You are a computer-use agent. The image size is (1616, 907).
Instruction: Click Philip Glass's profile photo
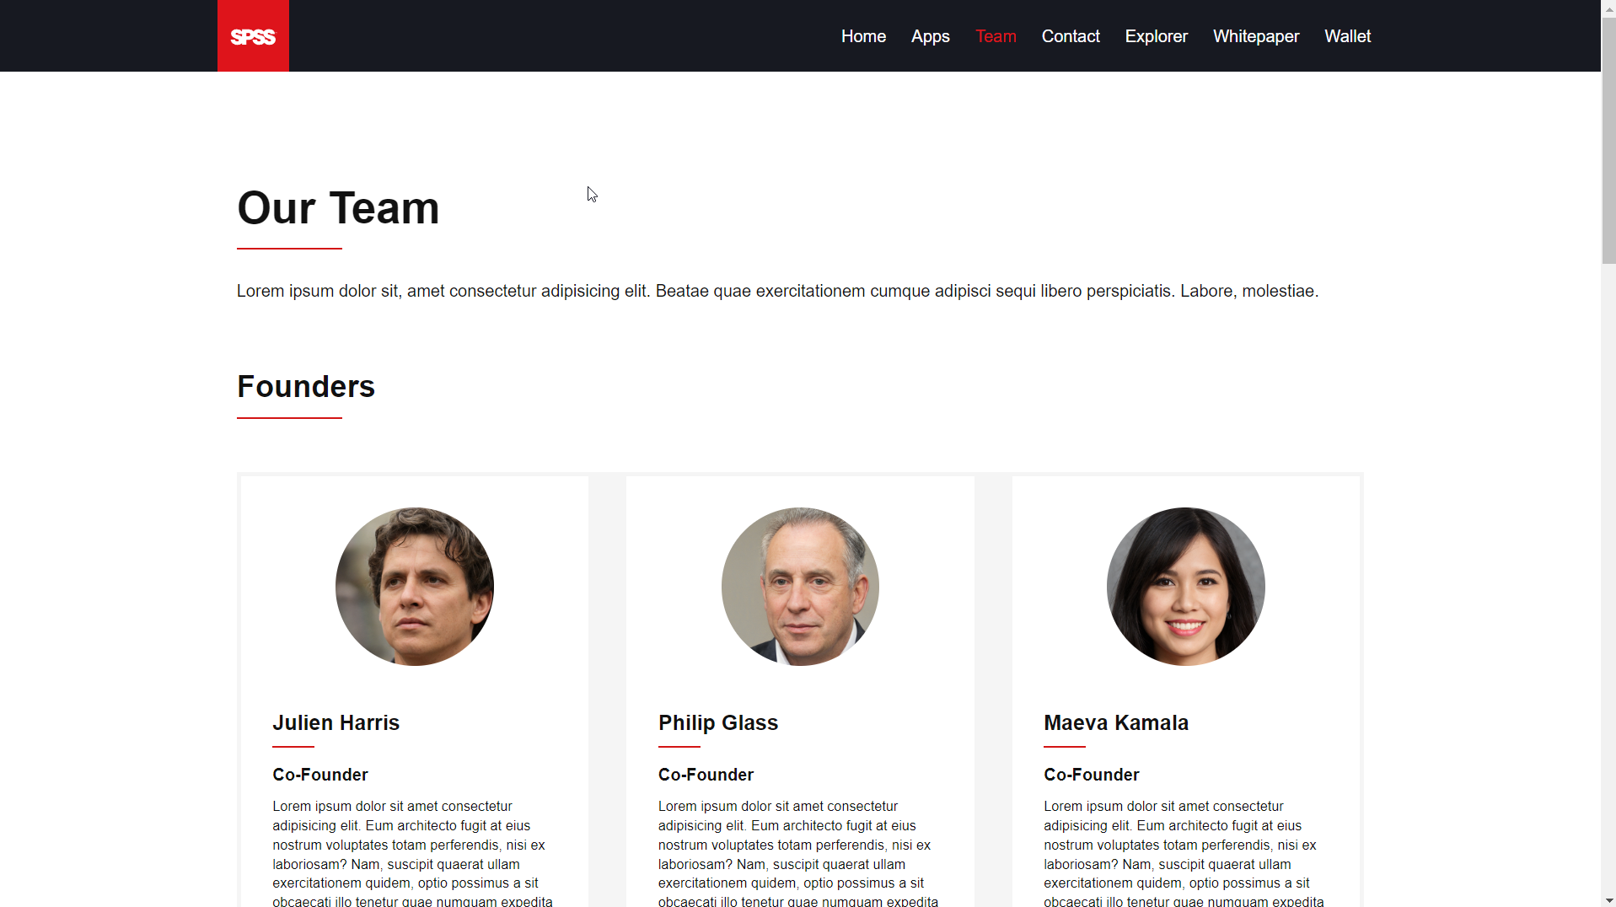pos(800,586)
